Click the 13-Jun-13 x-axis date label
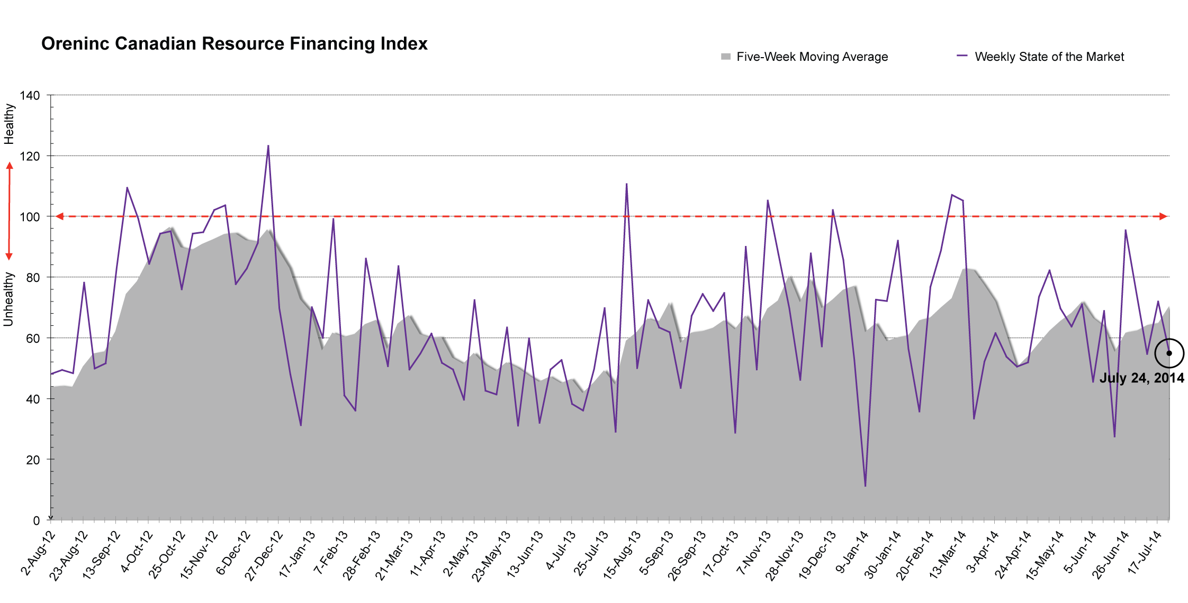The height and width of the screenshot is (603, 1188). [x=525, y=554]
